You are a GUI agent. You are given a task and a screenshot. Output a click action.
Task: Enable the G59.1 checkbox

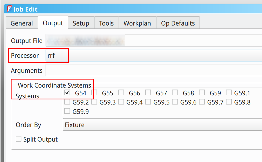pyautogui.click(x=229, y=93)
